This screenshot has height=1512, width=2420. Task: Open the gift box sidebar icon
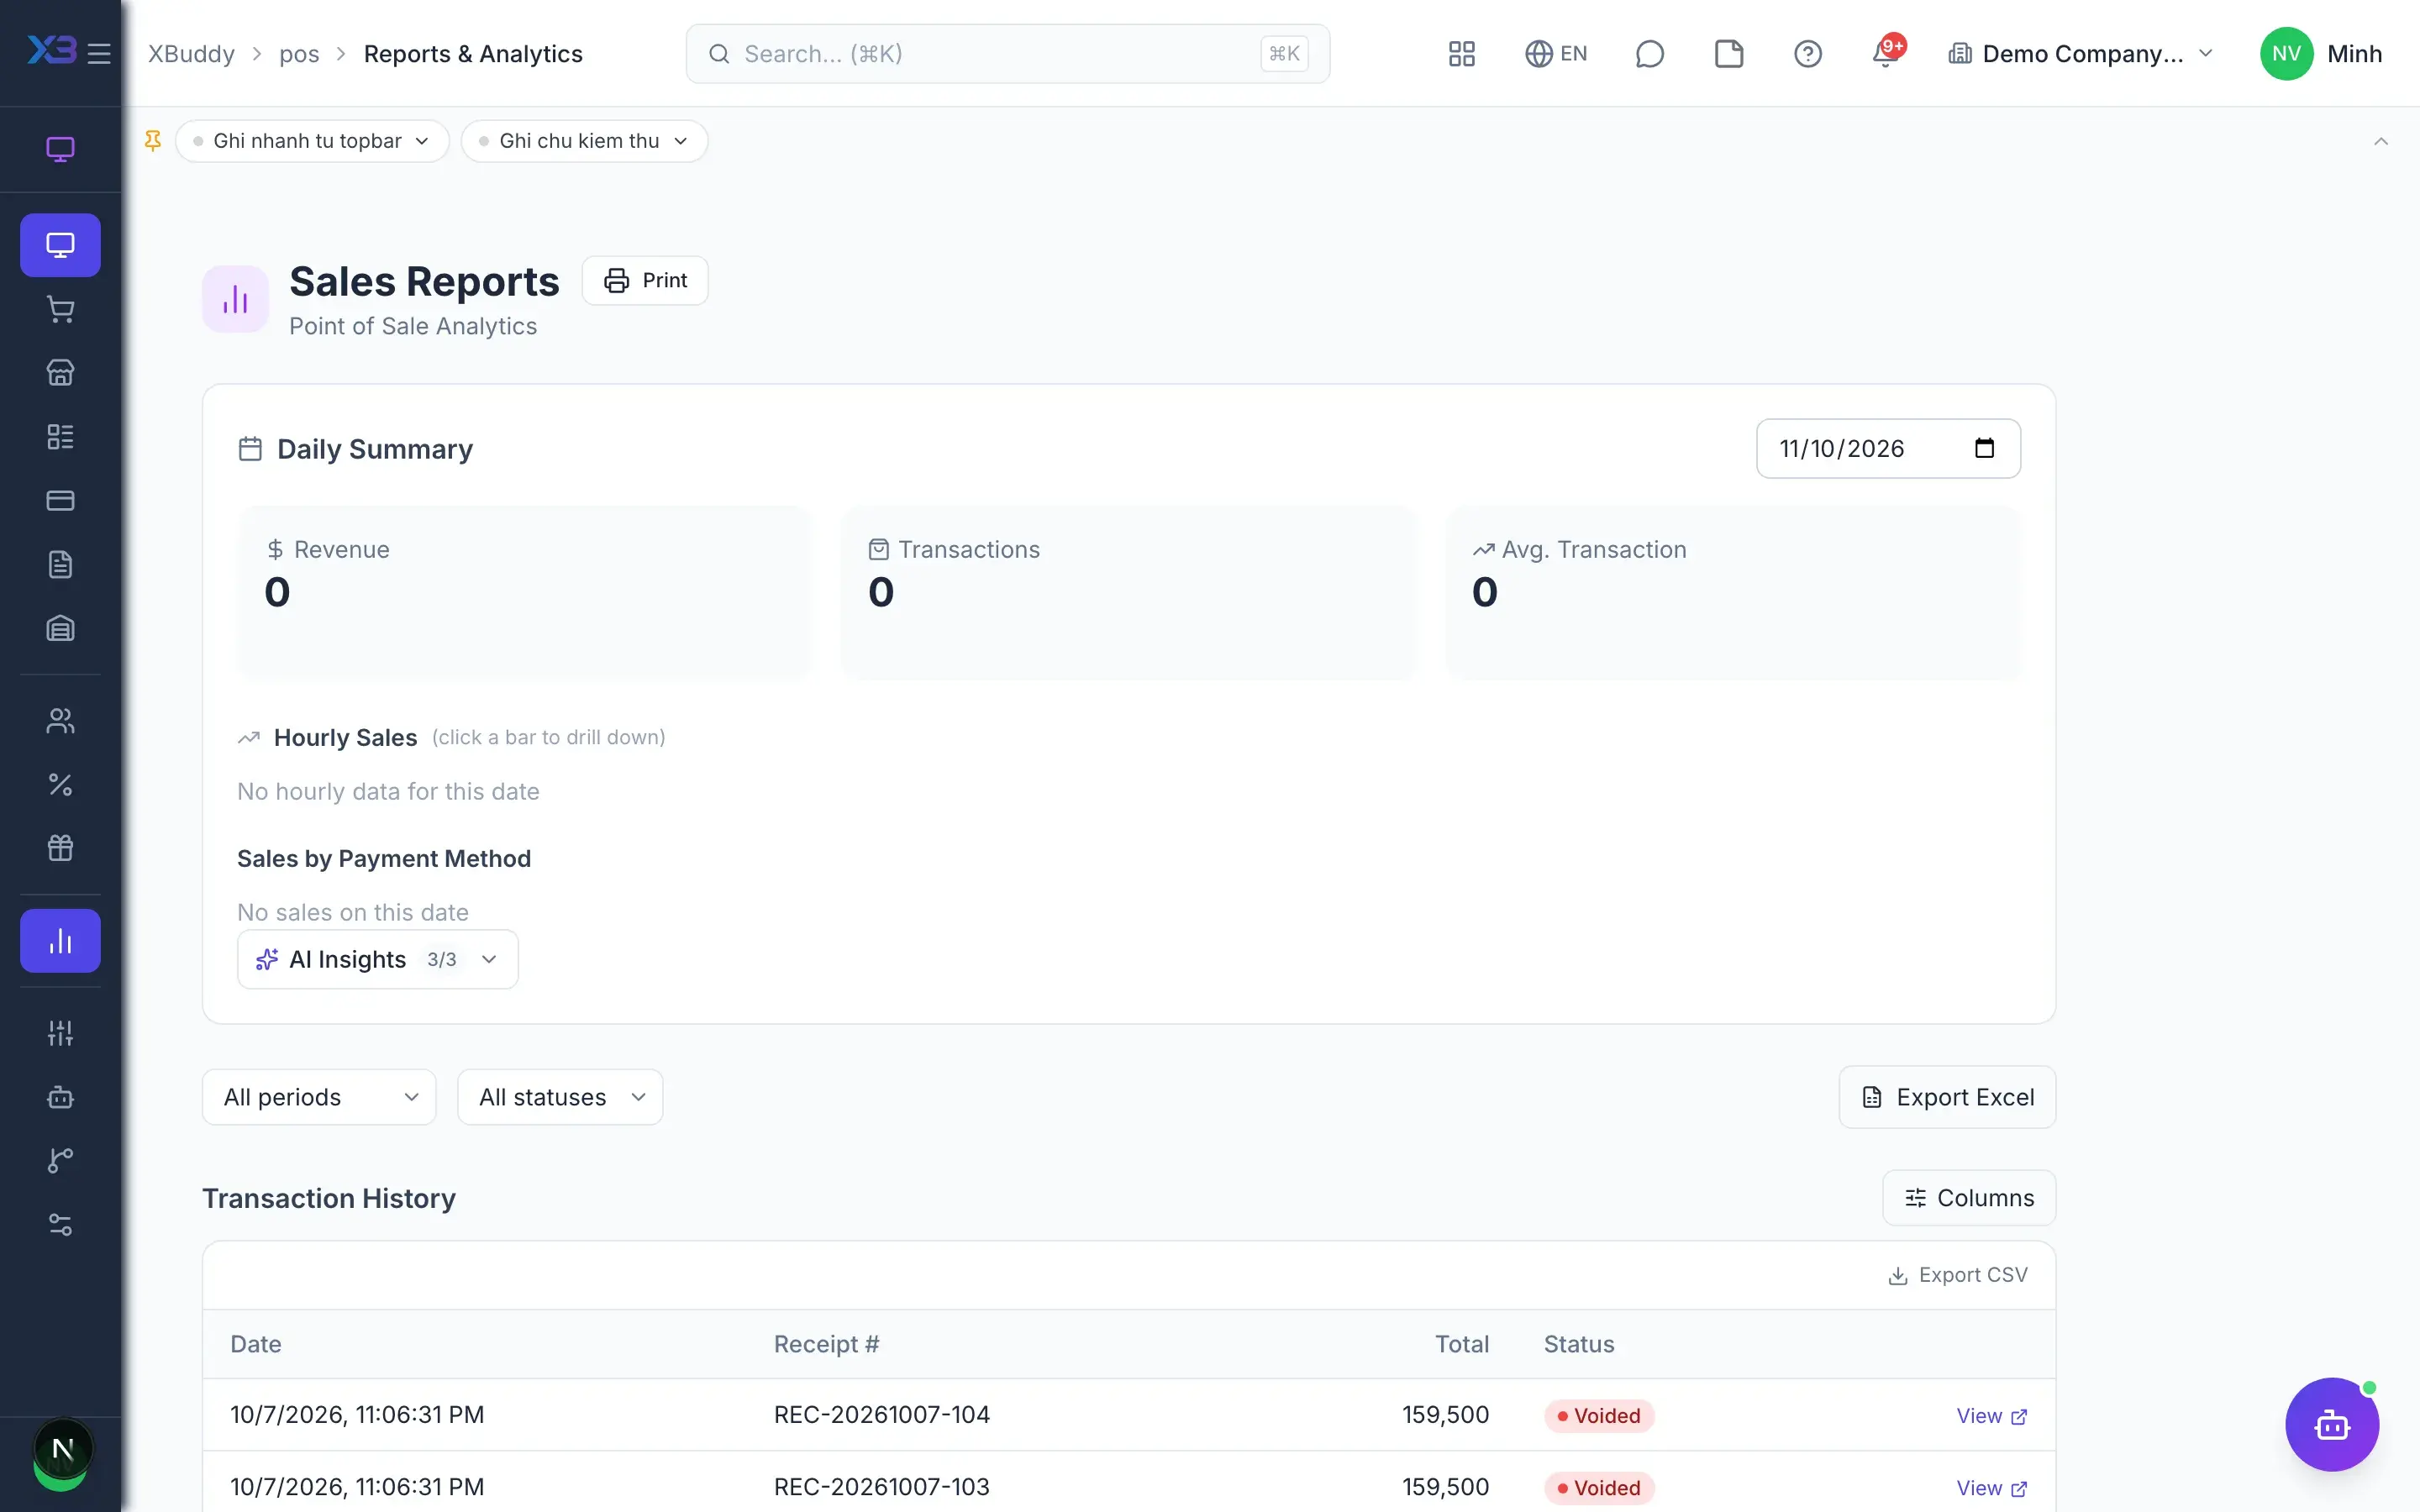tap(60, 848)
